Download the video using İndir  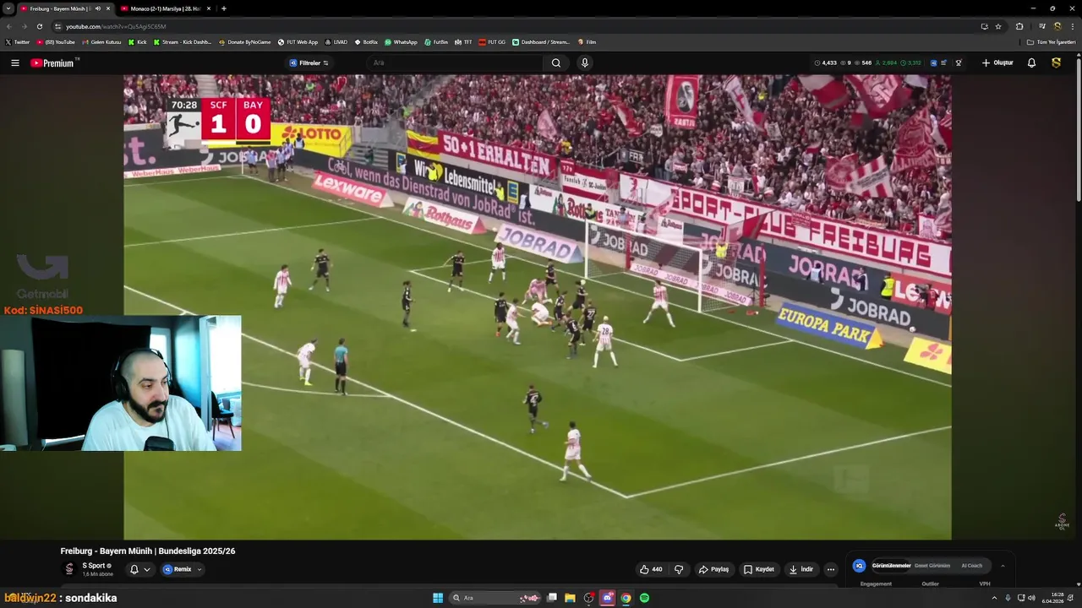tap(801, 569)
